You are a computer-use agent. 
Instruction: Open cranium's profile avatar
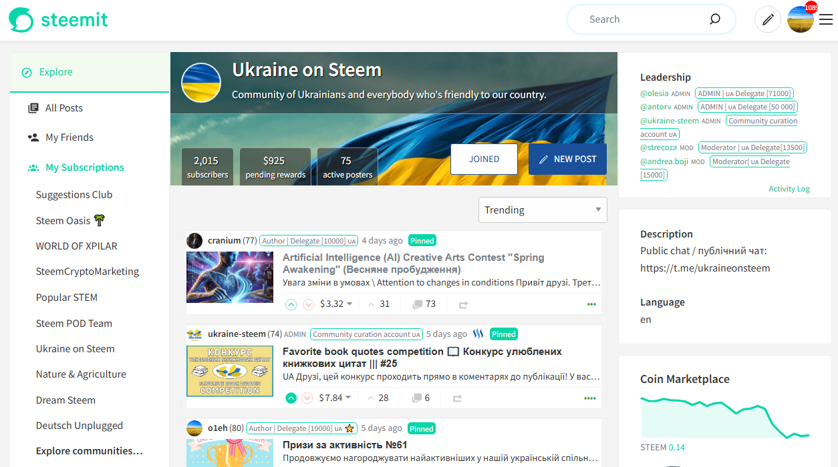[x=194, y=241]
